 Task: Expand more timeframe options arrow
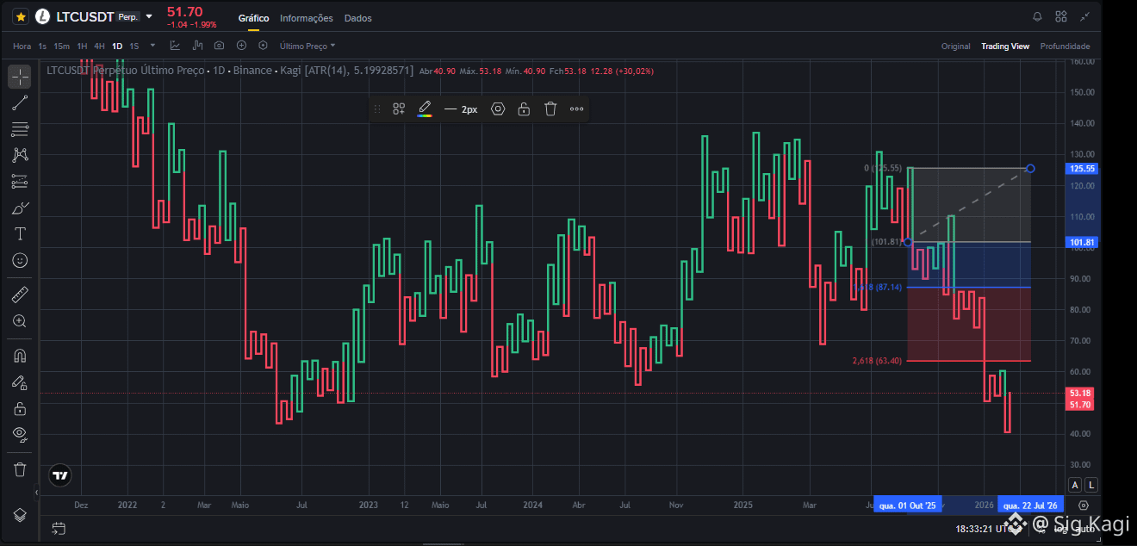153,46
